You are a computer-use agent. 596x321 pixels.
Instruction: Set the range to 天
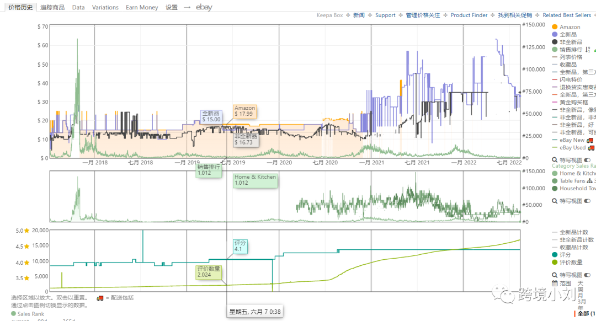tap(581, 283)
